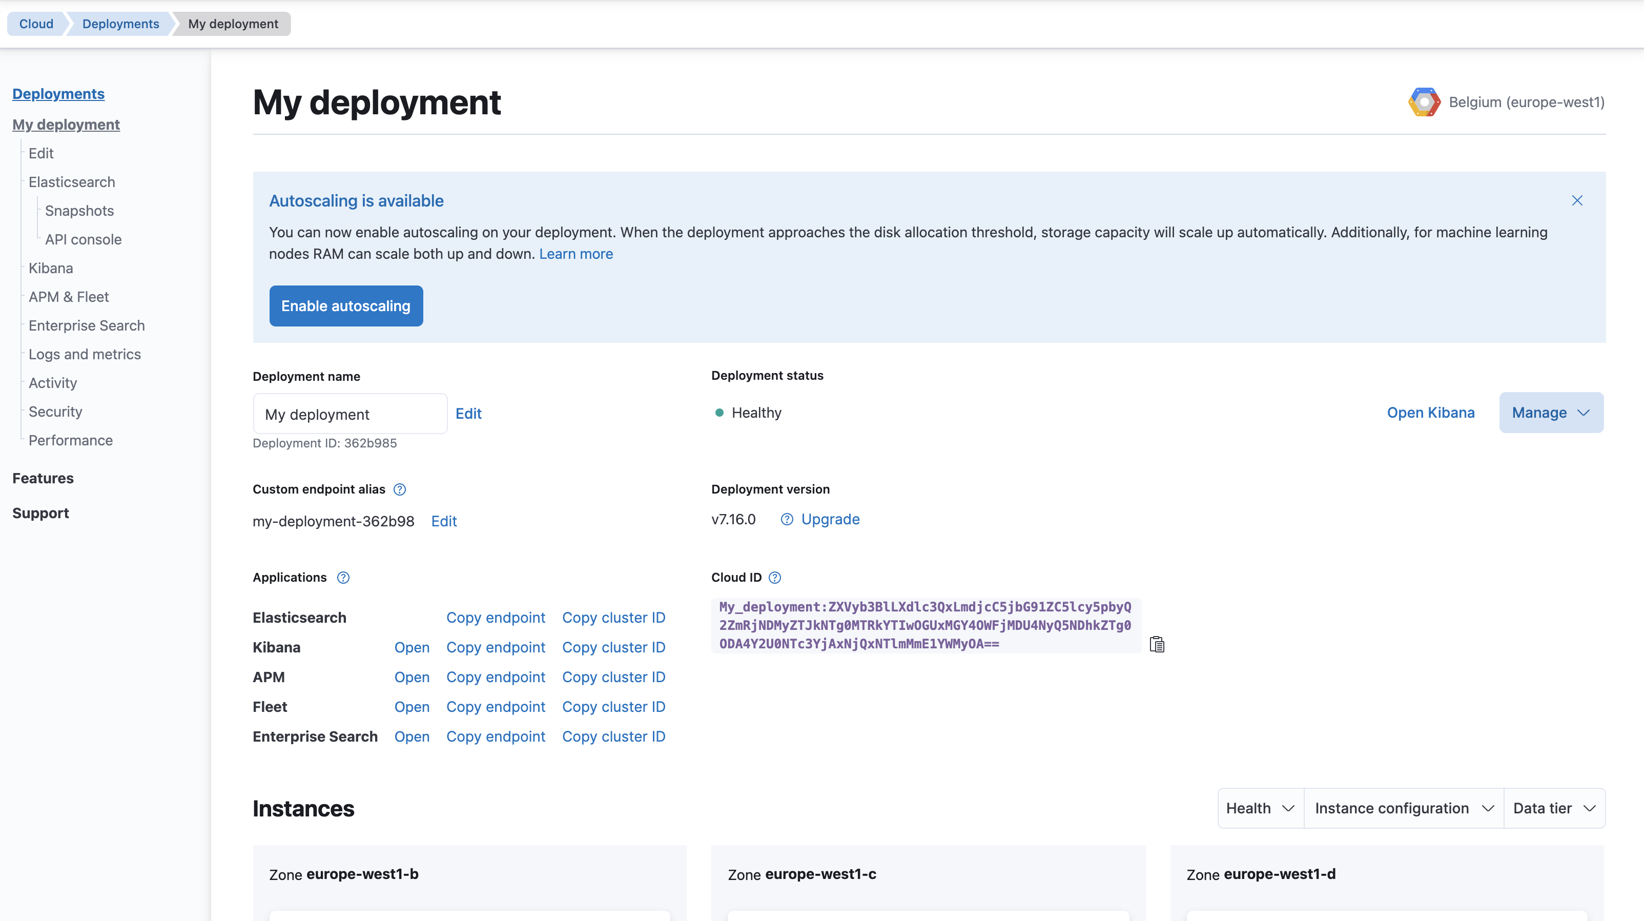The height and width of the screenshot is (921, 1644).
Task: Open Deployments in sidebar
Action: [58, 94]
